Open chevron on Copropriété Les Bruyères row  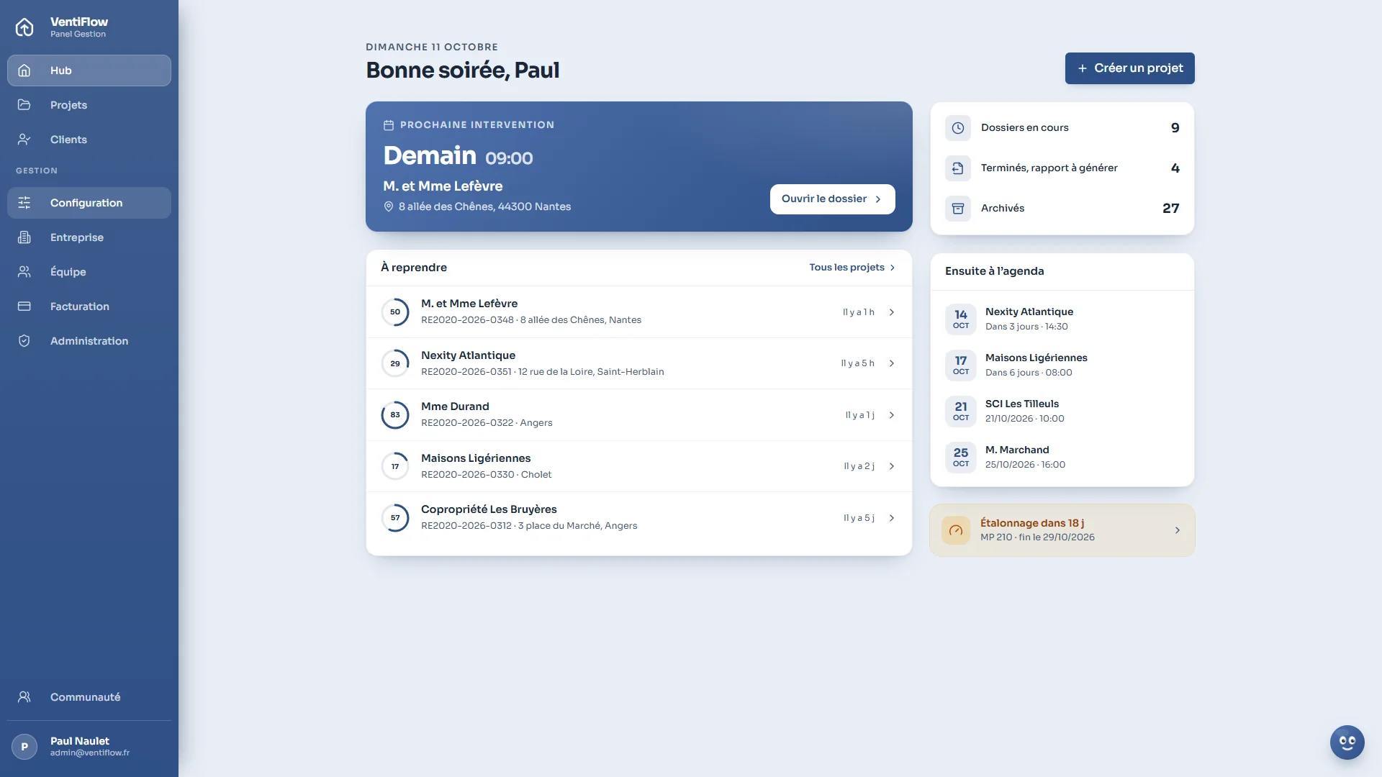(x=892, y=518)
